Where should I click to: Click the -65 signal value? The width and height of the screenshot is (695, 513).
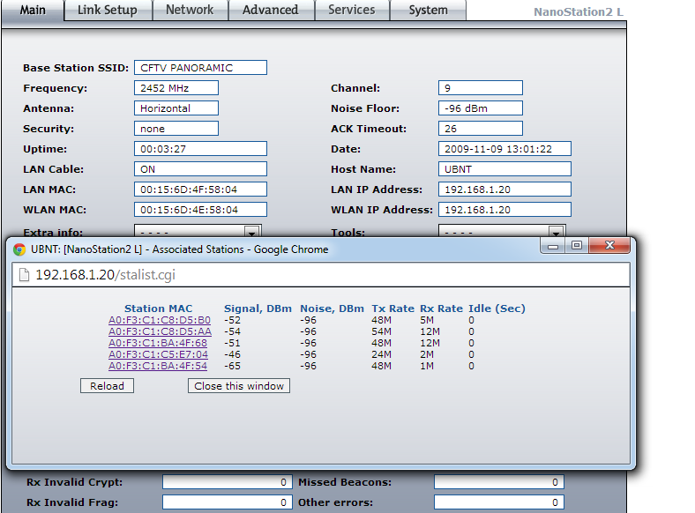click(x=232, y=367)
